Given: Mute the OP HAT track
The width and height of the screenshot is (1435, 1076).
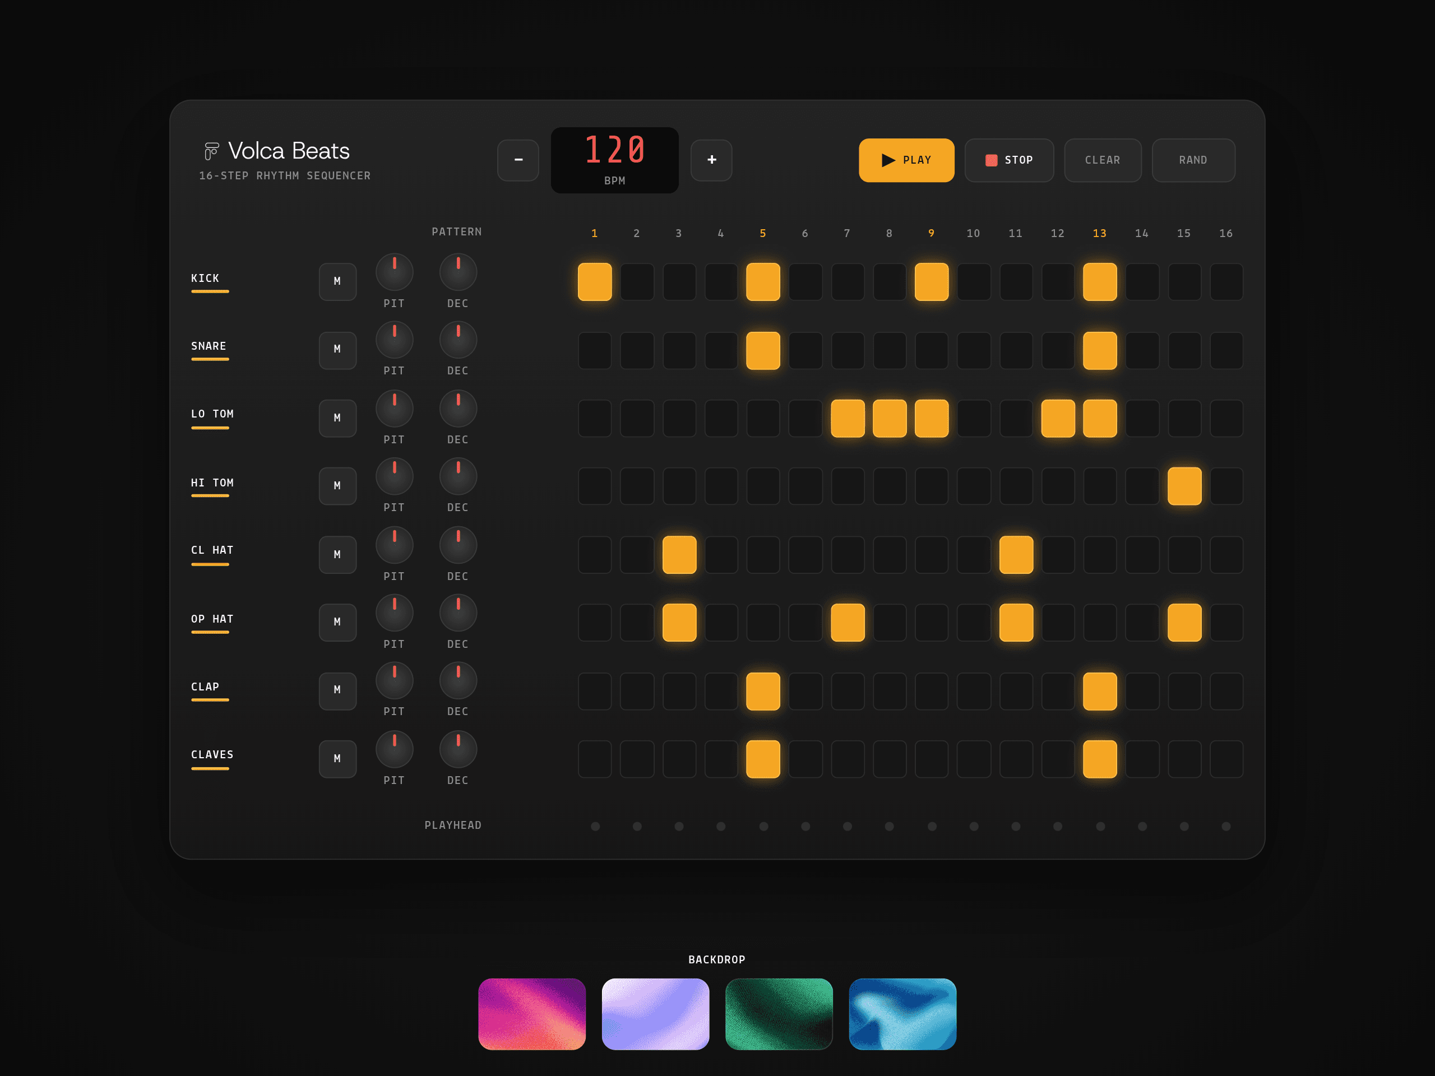Looking at the screenshot, I should [x=337, y=622].
